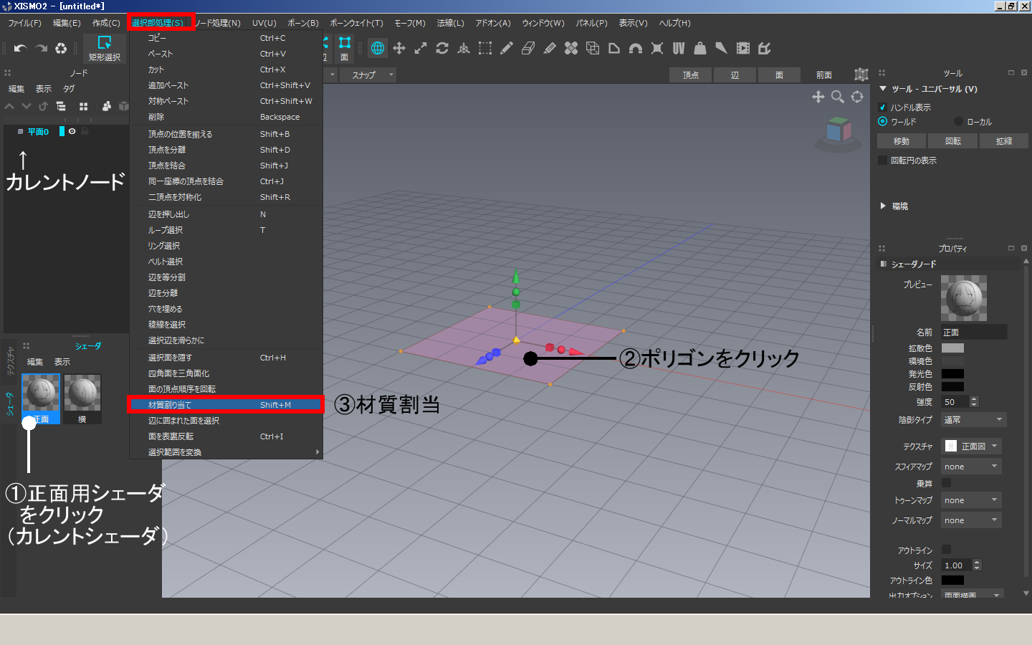This screenshot has height=645, width=1032.
Task: Click the redo arrow icon
Action: [41, 48]
